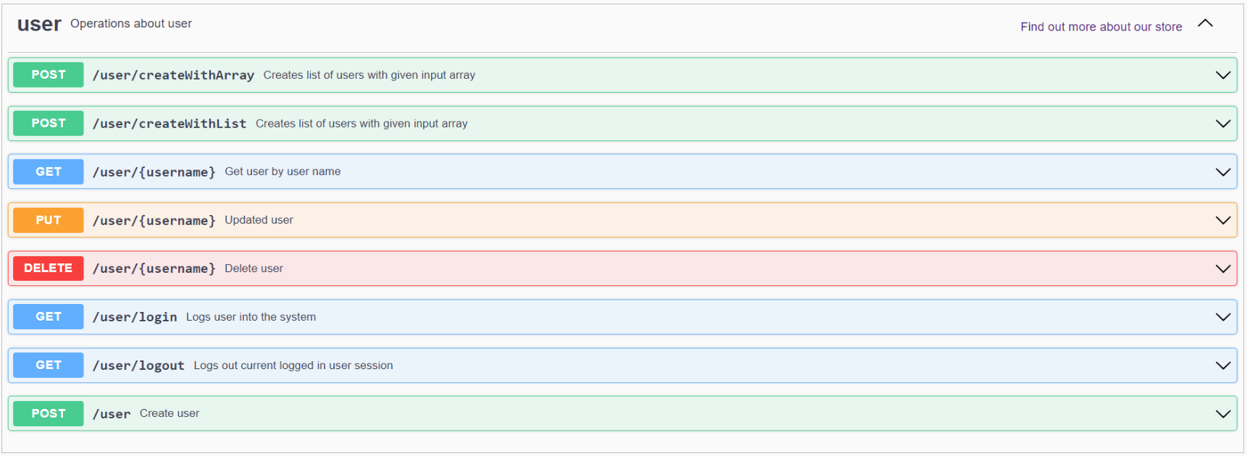The image size is (1247, 456).
Task: Click the POST badge for createWithArray
Action: point(49,75)
